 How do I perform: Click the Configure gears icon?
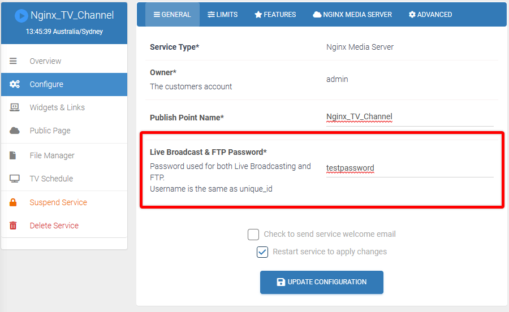pos(14,84)
